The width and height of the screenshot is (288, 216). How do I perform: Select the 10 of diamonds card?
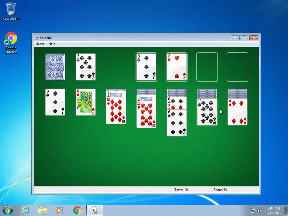coord(116,111)
